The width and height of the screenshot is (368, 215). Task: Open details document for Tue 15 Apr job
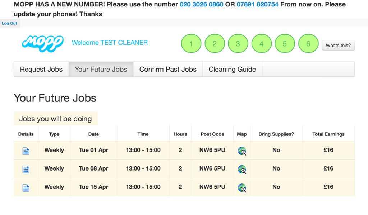point(26,188)
